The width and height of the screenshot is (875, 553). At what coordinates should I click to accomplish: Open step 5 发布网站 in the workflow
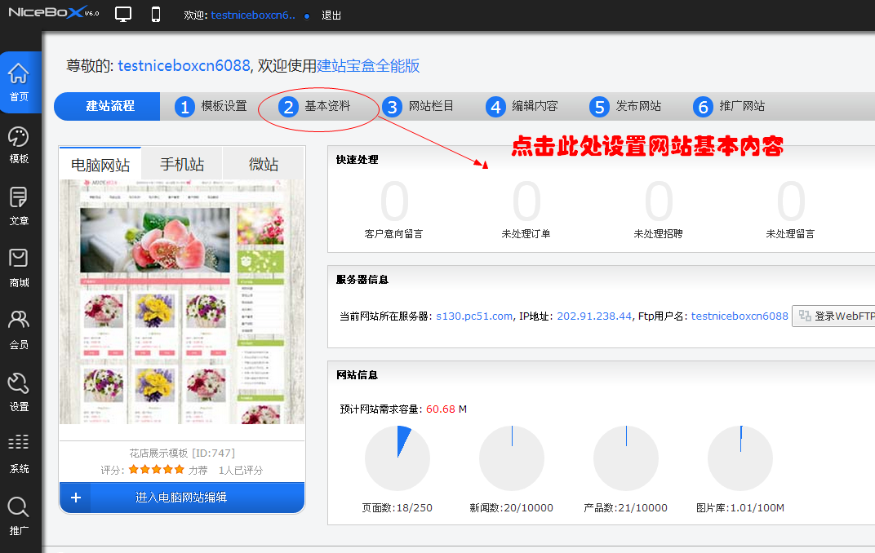coord(627,106)
